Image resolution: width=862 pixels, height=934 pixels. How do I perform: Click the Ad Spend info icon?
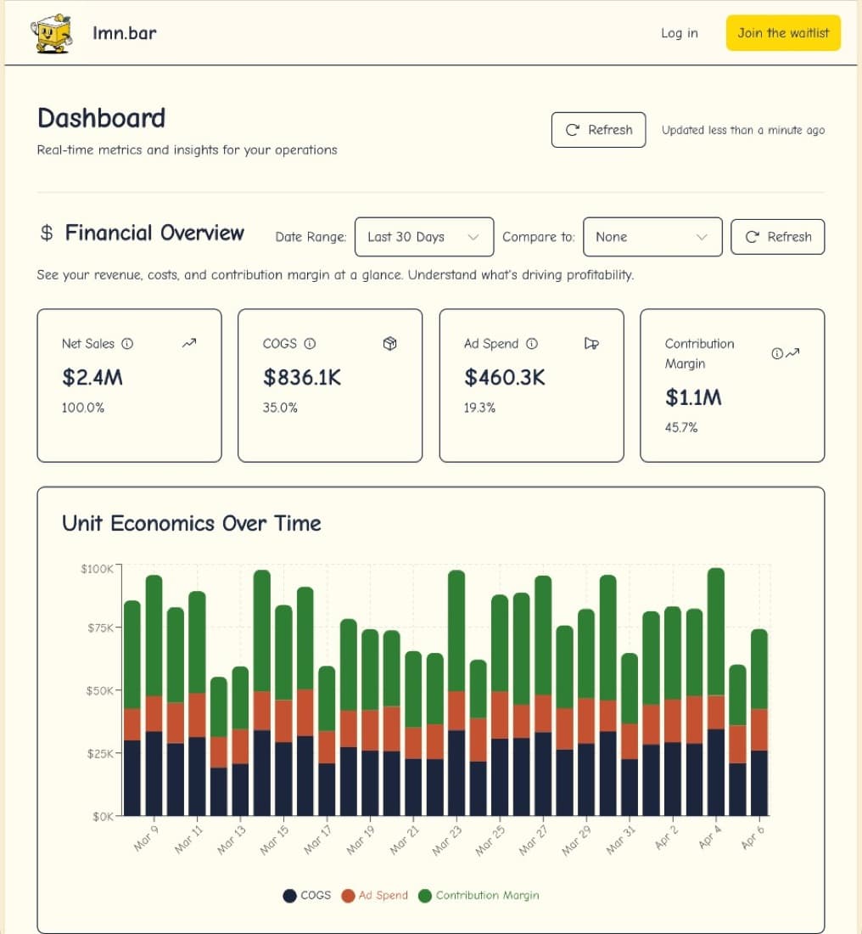(x=532, y=344)
